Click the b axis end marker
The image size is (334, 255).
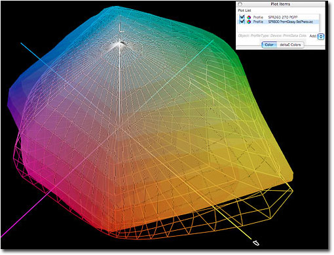pos(256,243)
